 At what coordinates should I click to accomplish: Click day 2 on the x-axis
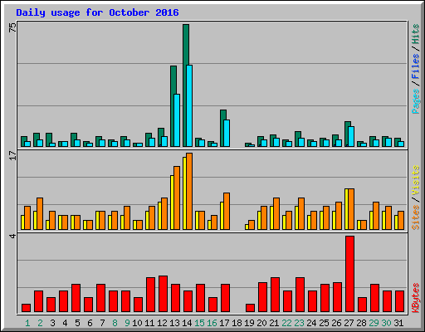tap(40, 323)
